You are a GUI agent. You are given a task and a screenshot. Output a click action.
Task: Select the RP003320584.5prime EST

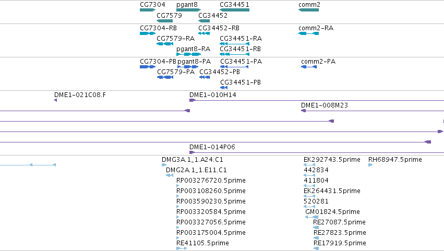click(x=177, y=217)
